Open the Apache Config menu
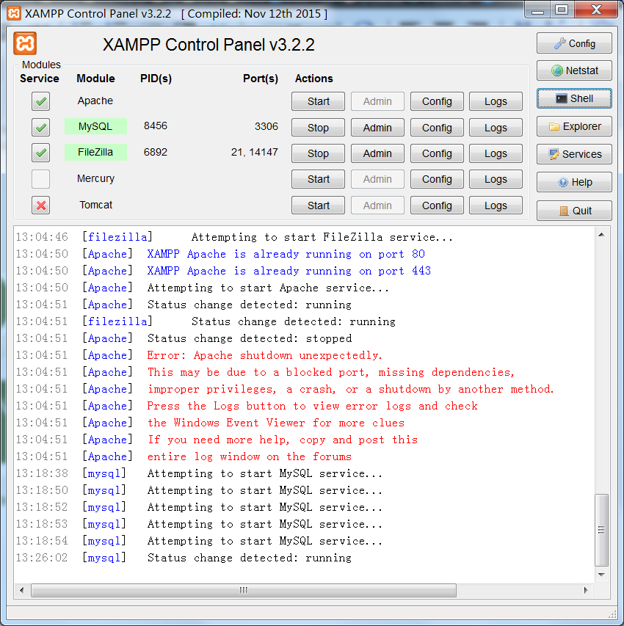 437,101
